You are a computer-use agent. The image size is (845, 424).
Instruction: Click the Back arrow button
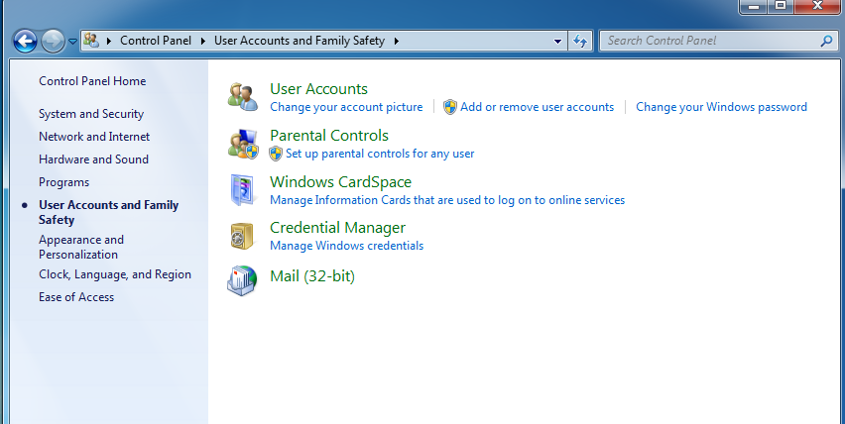pyautogui.click(x=25, y=41)
